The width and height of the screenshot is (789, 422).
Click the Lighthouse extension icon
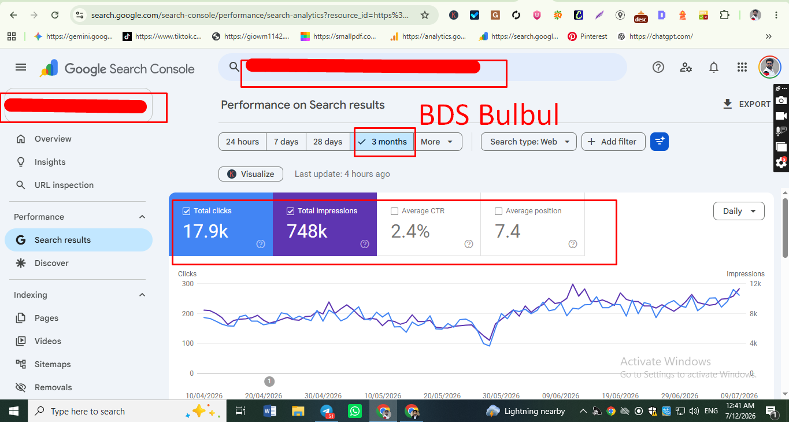[683, 15]
